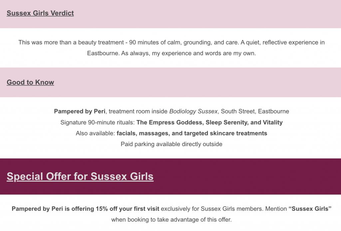
Task: Follow the "Special Offer for Sussex Girls" link
Action: click(x=80, y=176)
